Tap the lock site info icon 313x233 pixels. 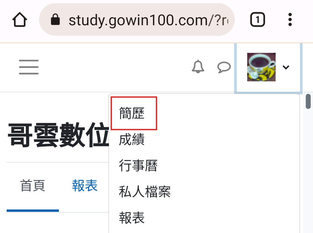[x=55, y=19]
